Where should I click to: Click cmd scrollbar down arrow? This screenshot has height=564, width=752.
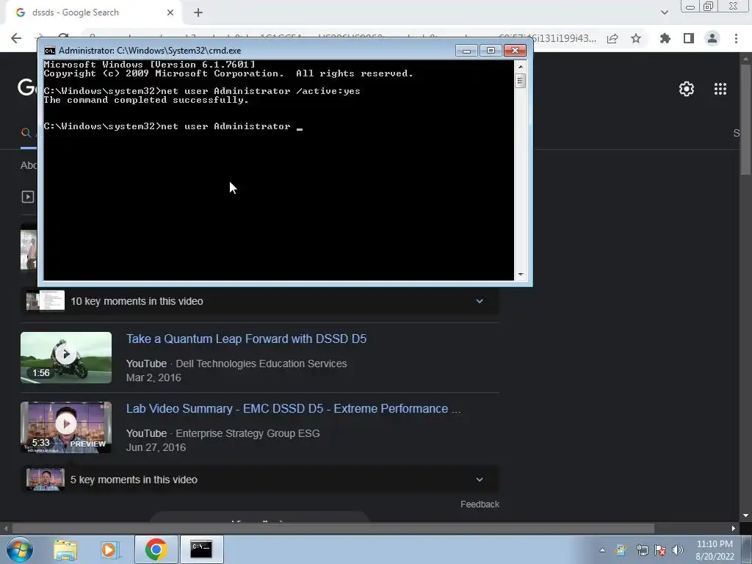click(x=521, y=275)
